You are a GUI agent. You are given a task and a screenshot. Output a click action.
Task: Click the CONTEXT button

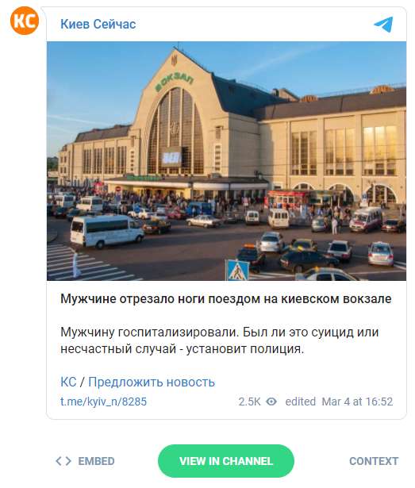[374, 461]
